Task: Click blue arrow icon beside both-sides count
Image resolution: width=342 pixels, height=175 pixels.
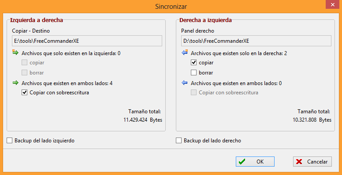Action: [x=185, y=83]
